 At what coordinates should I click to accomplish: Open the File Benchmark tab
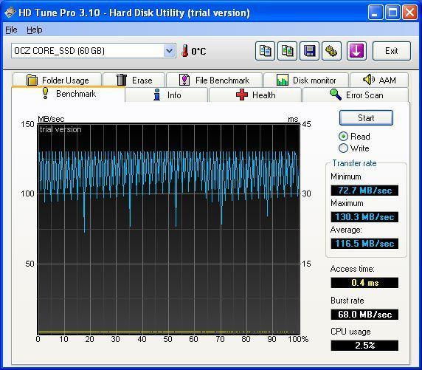point(214,80)
